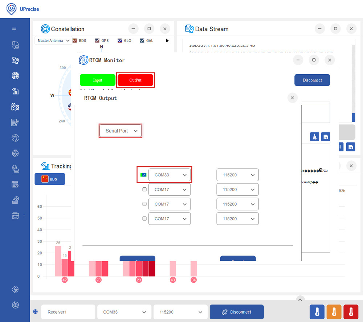Select the Receiver1 radio button

tap(35, 312)
